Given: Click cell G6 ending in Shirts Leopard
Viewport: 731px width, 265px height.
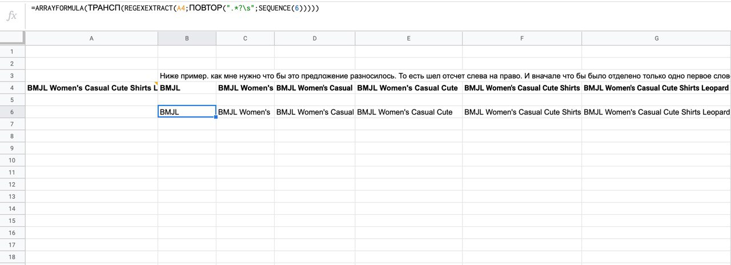Looking at the screenshot, I should pos(656,112).
